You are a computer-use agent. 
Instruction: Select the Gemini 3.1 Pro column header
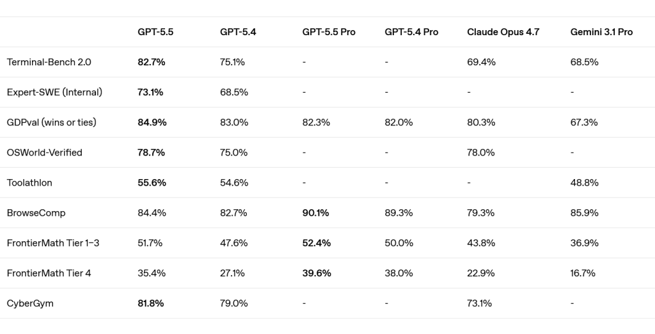pos(601,32)
